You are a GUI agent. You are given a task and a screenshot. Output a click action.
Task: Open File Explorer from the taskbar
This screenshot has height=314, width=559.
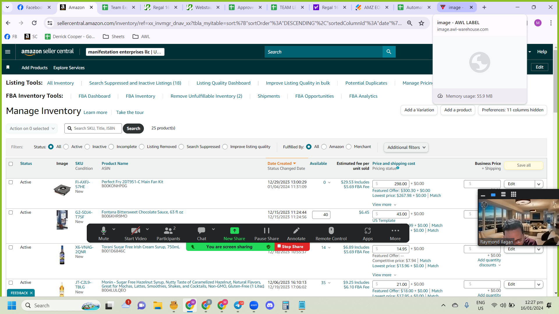(158, 306)
